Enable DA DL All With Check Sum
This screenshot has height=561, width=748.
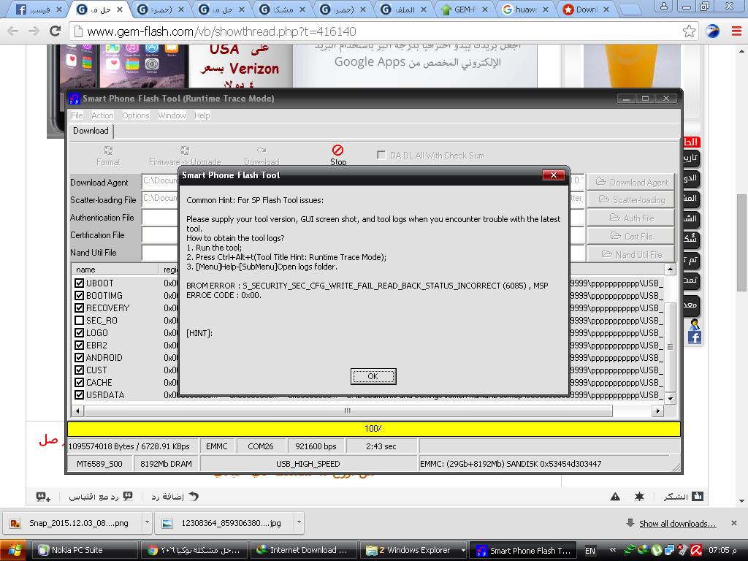pos(381,155)
